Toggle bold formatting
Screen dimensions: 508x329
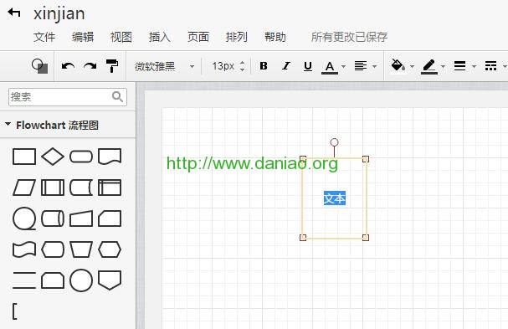[x=264, y=66]
